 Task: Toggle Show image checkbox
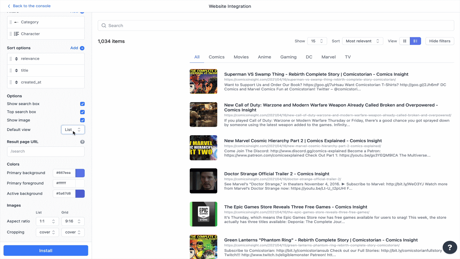(83, 120)
